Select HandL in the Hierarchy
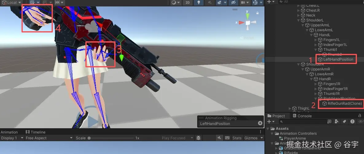 coord(325,35)
